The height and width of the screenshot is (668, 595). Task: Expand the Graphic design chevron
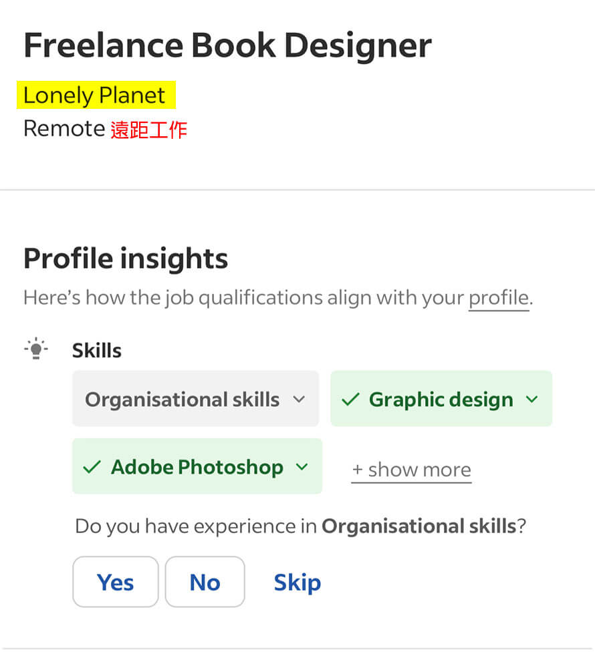click(x=532, y=399)
